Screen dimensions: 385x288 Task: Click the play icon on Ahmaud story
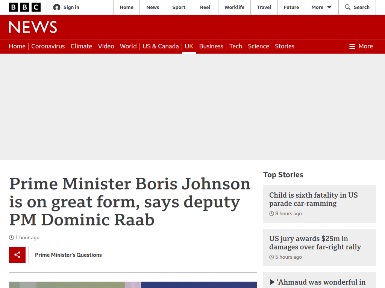coord(272,282)
